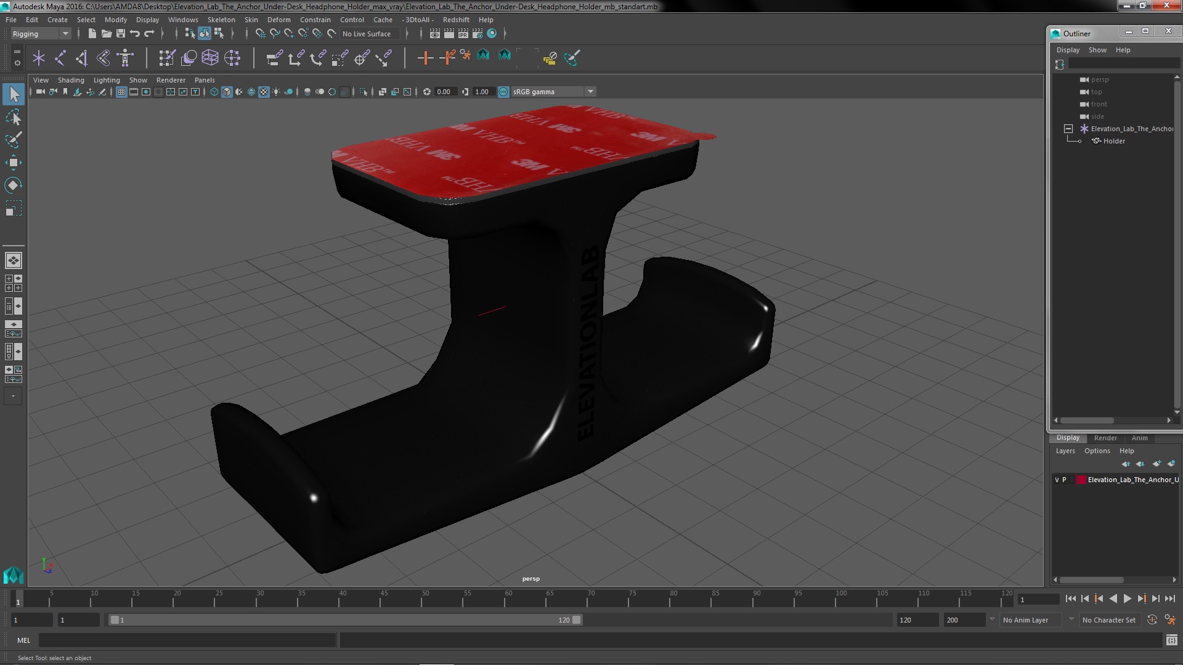1183x665 pixels.
Task: Open the No Anim Layer dropdown
Action: point(1032,620)
